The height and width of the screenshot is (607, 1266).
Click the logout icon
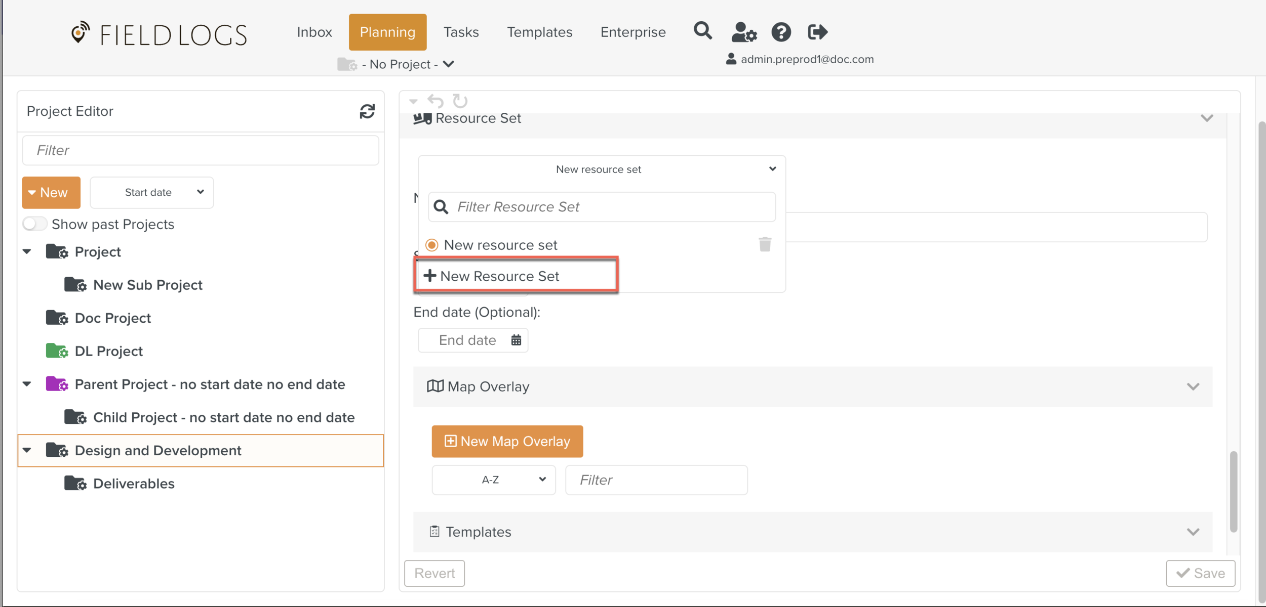(x=817, y=32)
